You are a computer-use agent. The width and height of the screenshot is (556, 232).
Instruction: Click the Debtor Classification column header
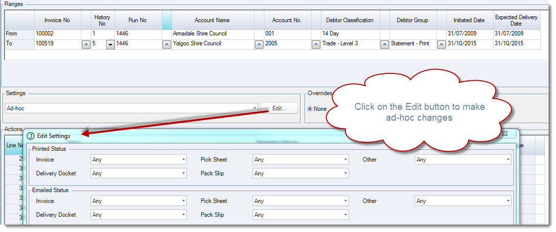349,20
